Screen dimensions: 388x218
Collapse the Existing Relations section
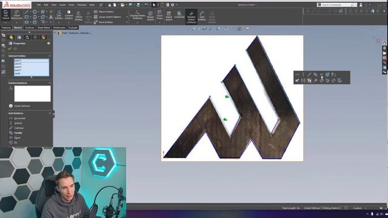(50, 83)
